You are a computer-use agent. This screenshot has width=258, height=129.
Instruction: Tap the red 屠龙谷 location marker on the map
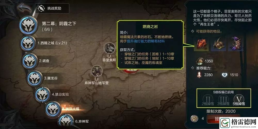132,70
